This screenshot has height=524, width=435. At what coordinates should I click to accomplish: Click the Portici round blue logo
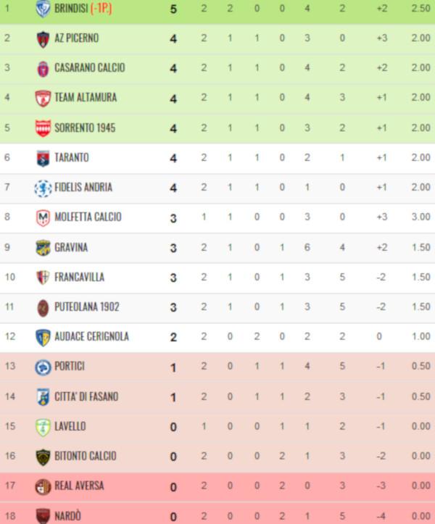(43, 367)
